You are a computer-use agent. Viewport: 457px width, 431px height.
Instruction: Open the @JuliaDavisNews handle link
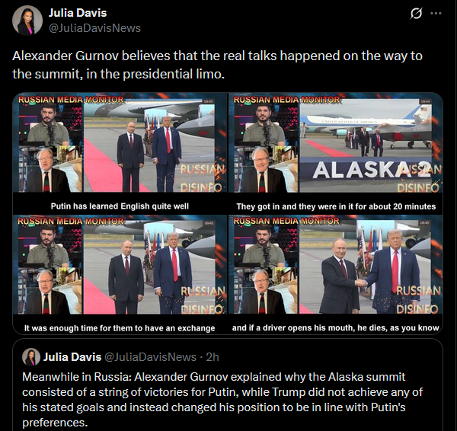click(x=94, y=28)
